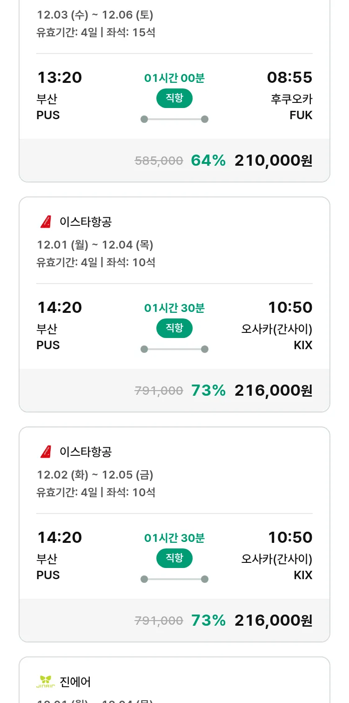Tap the 12.01 (월) ~ 12.04 (목) date range
This screenshot has height=703, width=349.
[x=95, y=245]
